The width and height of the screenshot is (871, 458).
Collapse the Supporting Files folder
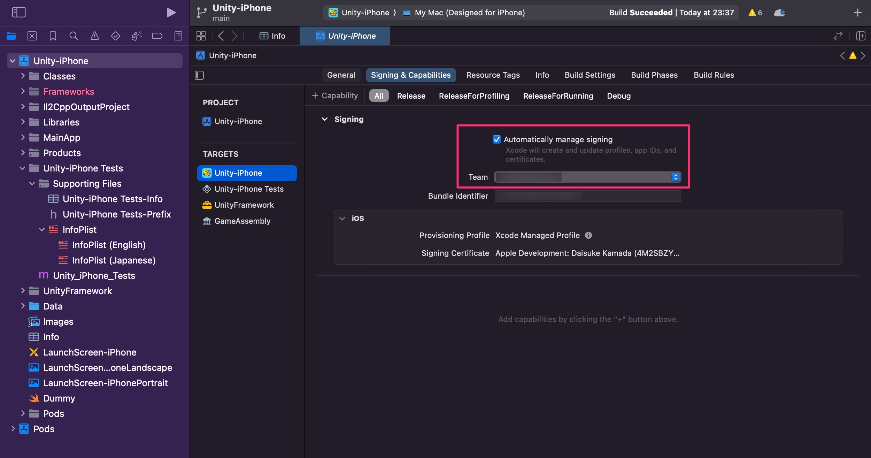pyautogui.click(x=32, y=184)
